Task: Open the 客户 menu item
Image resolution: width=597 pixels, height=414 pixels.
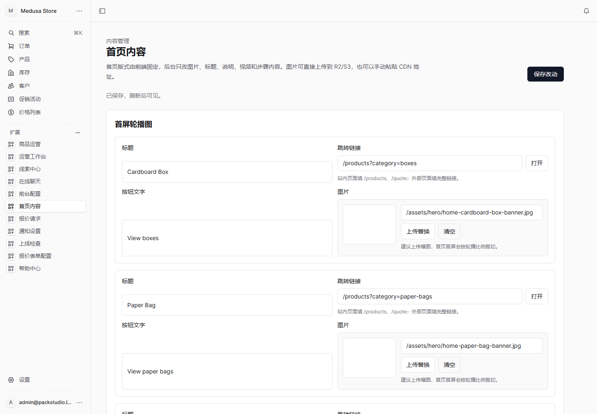Action: (46, 86)
